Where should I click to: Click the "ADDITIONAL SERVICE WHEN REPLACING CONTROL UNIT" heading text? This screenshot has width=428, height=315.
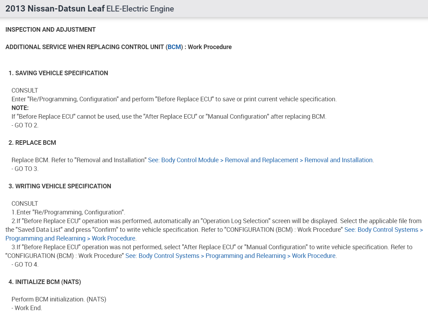pyautogui.click(x=85, y=47)
